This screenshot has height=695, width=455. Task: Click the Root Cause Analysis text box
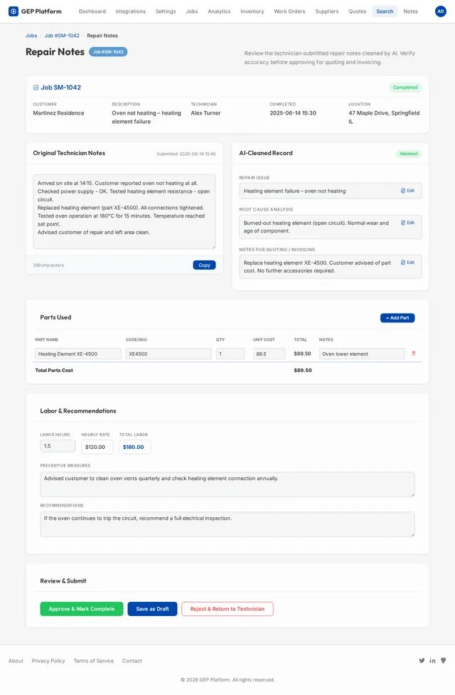point(331,227)
